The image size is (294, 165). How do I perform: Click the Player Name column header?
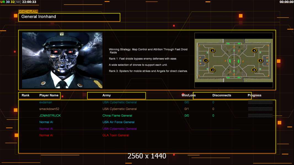point(49,95)
